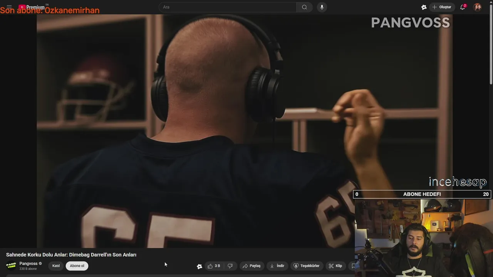Click the sparkle icon beside Oluştur
This screenshot has height=277, width=493.
pyautogui.click(x=424, y=7)
